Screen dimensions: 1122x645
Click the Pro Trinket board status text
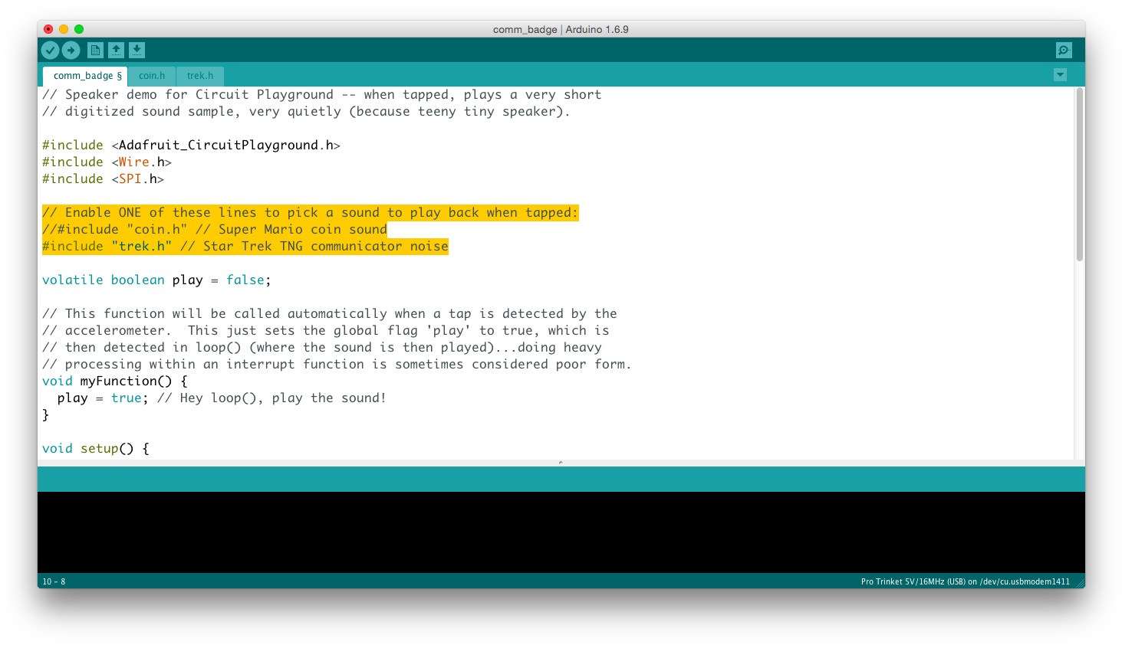point(965,581)
